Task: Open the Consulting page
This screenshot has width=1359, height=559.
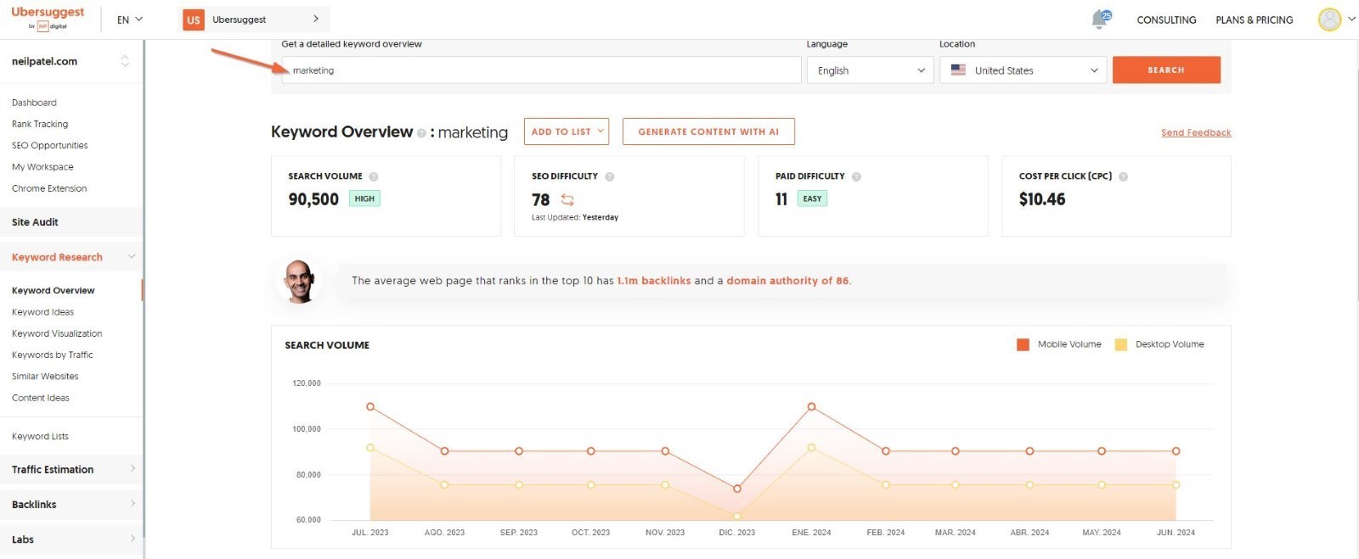Action: pos(1166,20)
